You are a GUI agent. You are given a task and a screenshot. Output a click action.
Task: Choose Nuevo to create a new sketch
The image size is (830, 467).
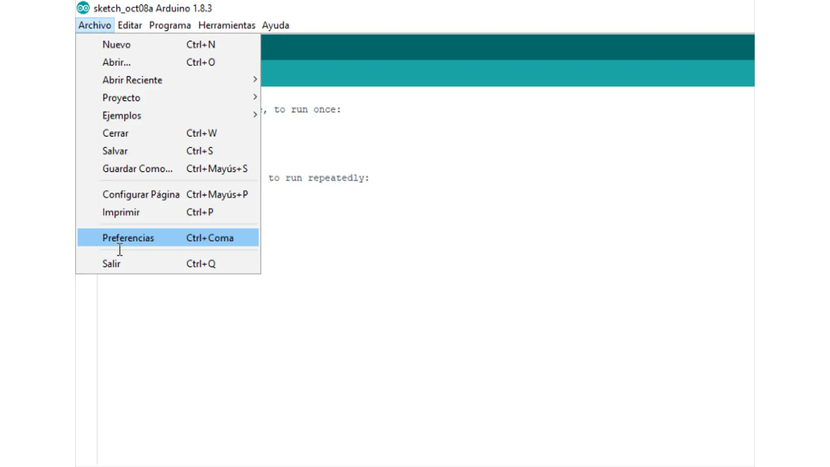168,45
